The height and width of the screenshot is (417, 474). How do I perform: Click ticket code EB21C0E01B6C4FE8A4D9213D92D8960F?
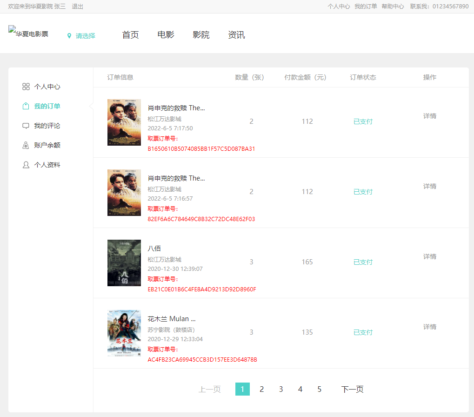(202, 289)
